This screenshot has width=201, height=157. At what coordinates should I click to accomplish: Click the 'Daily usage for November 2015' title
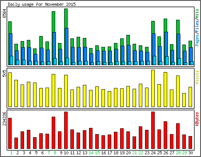42,4
